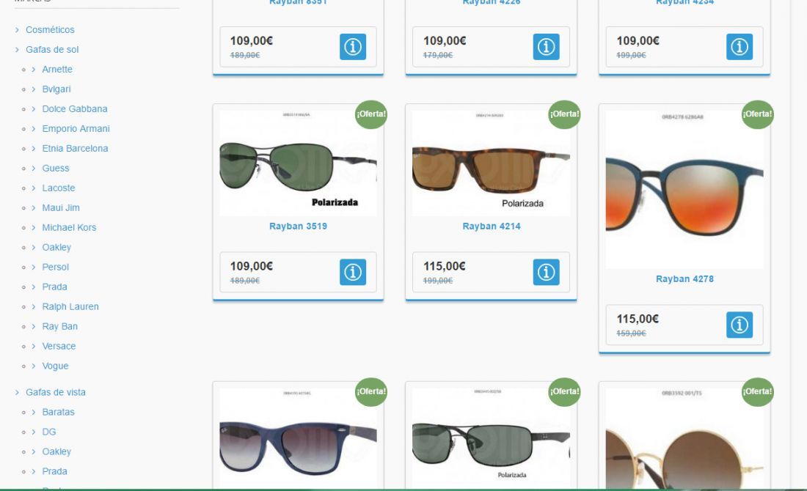The width and height of the screenshot is (807, 491).
Task: Expand the Cosméticos category chevron
Action: (x=17, y=30)
